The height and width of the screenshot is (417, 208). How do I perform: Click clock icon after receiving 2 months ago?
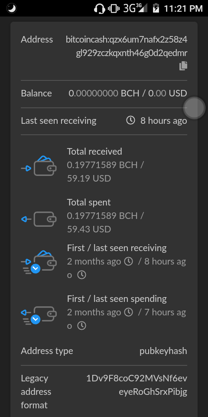click(x=128, y=261)
